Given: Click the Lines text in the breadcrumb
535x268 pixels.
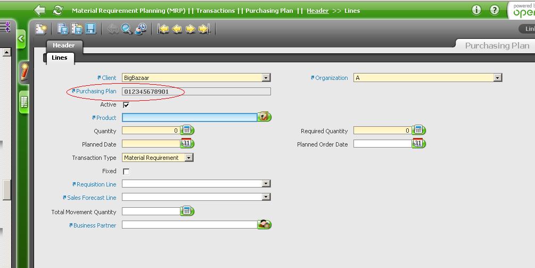Looking at the screenshot, I should coord(352,11).
